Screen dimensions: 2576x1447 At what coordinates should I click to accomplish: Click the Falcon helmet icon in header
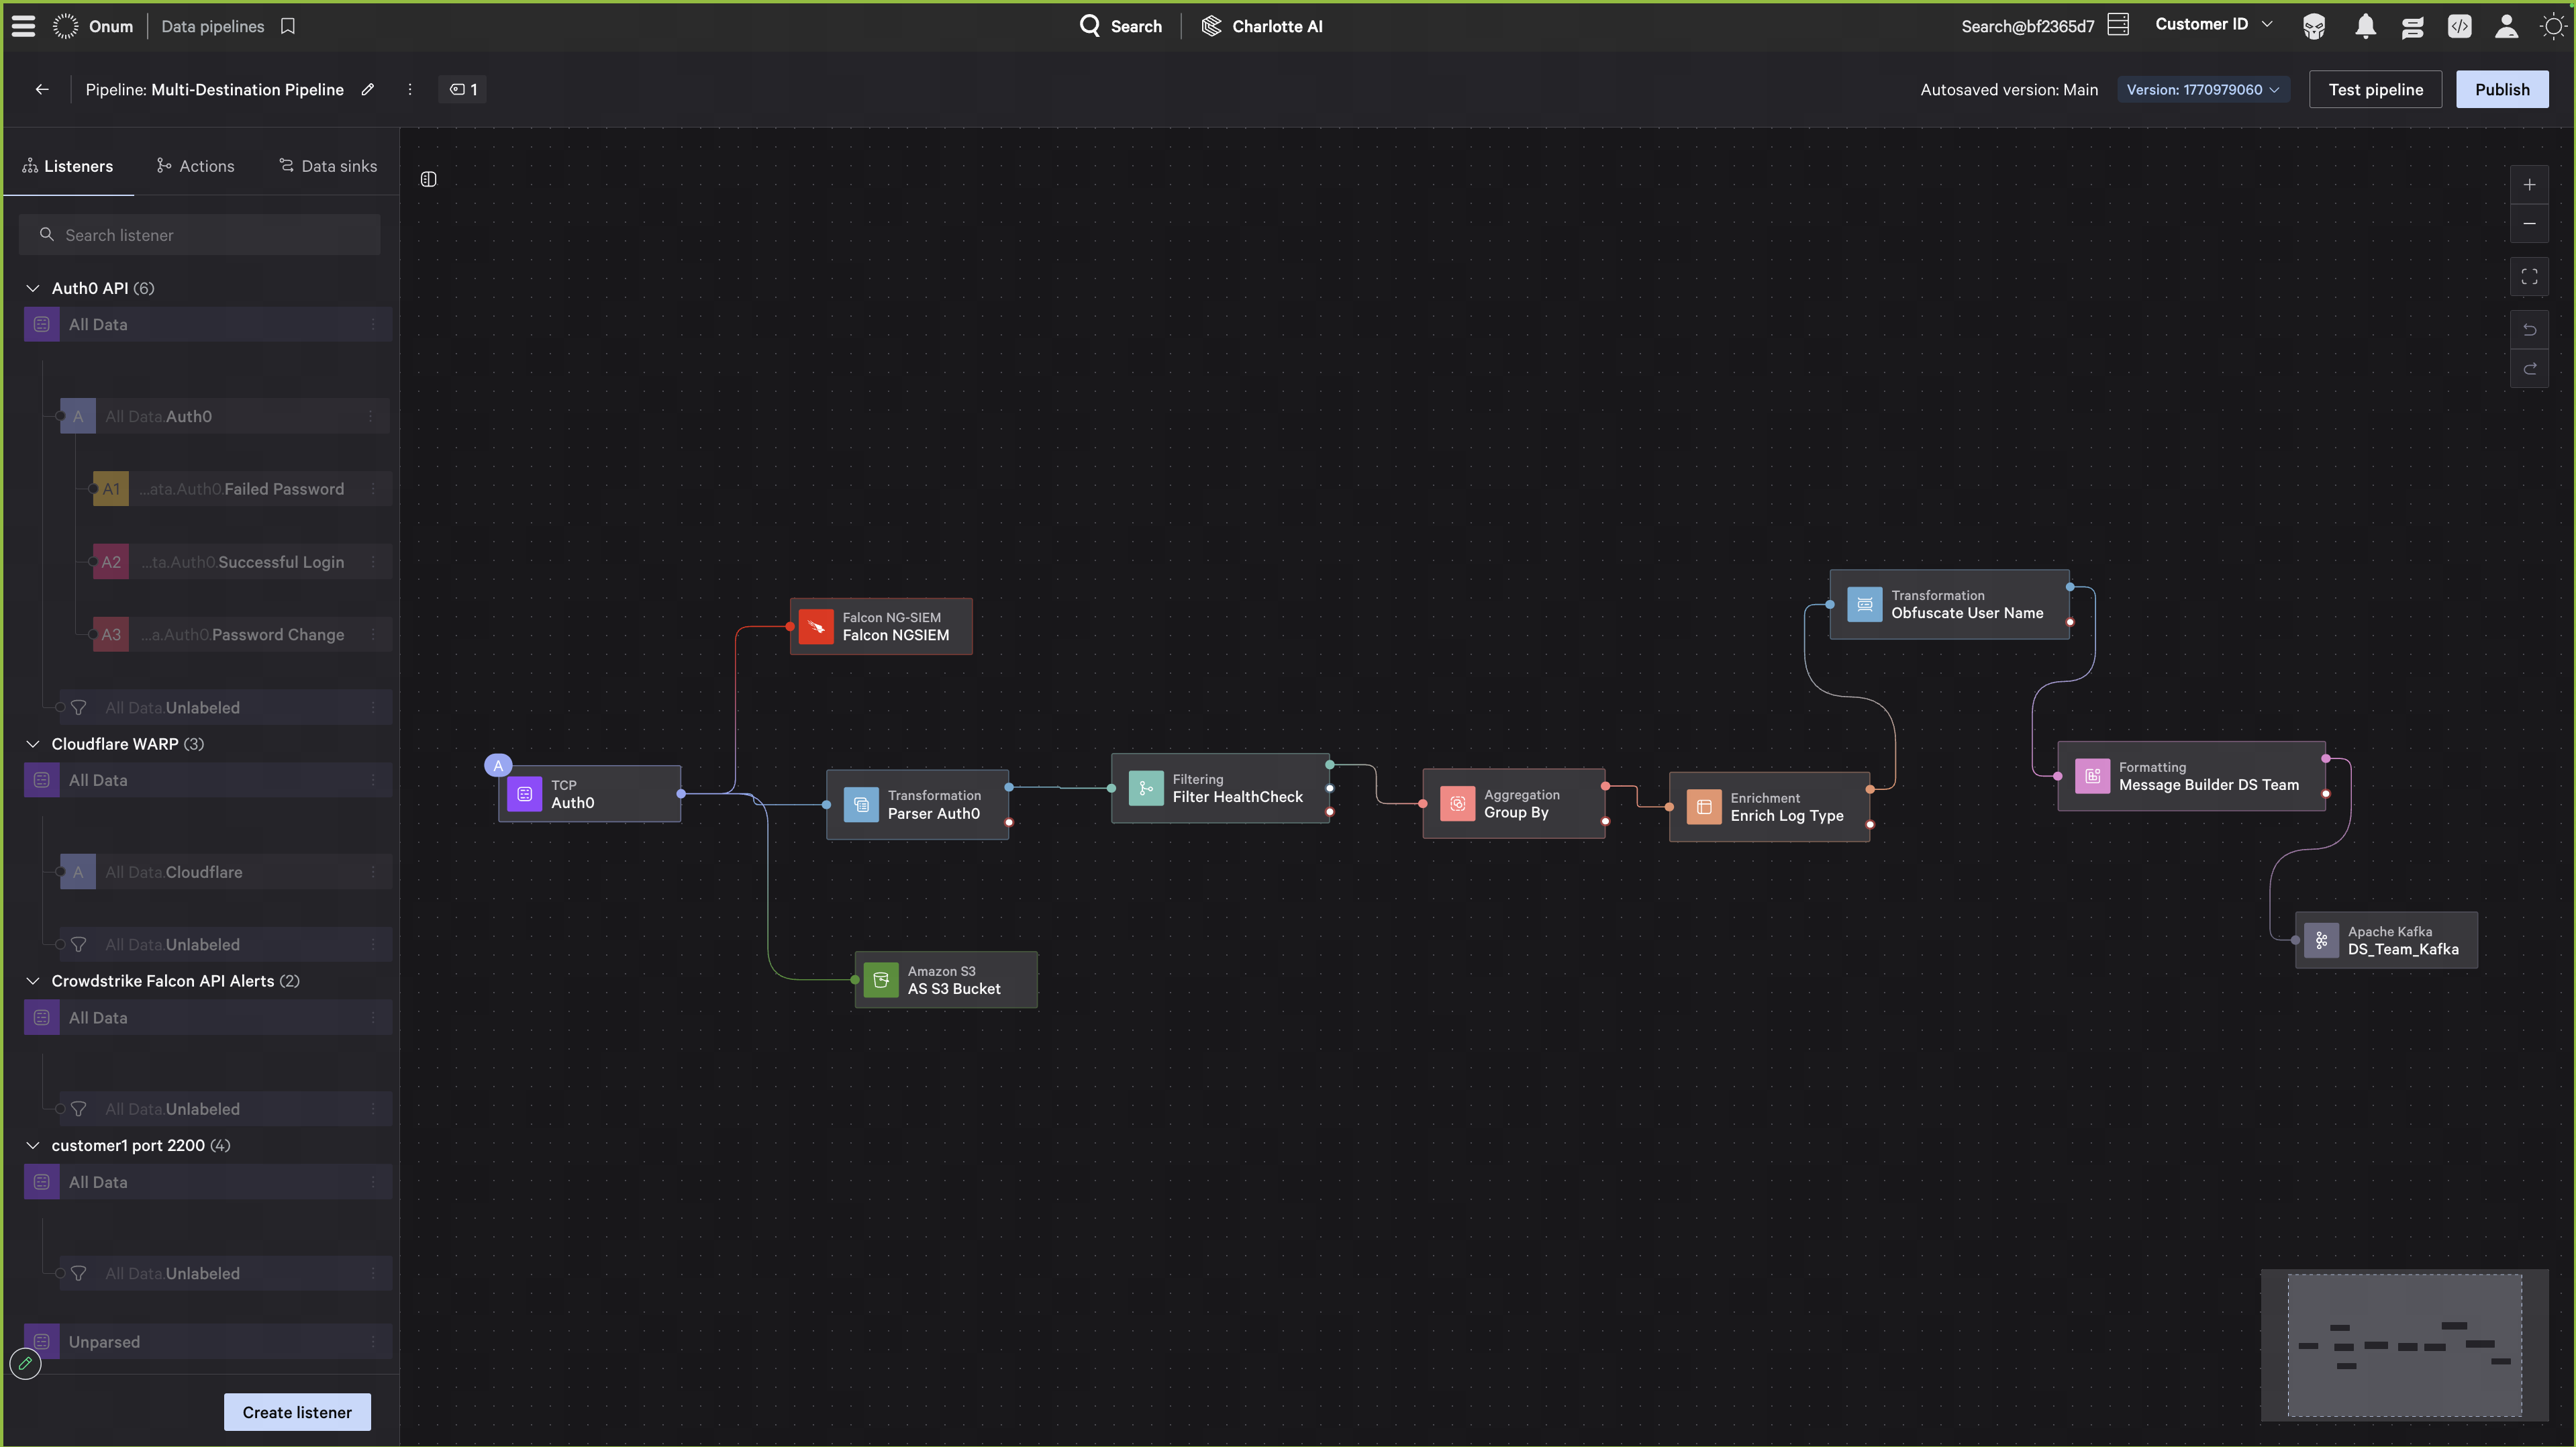[x=2314, y=26]
